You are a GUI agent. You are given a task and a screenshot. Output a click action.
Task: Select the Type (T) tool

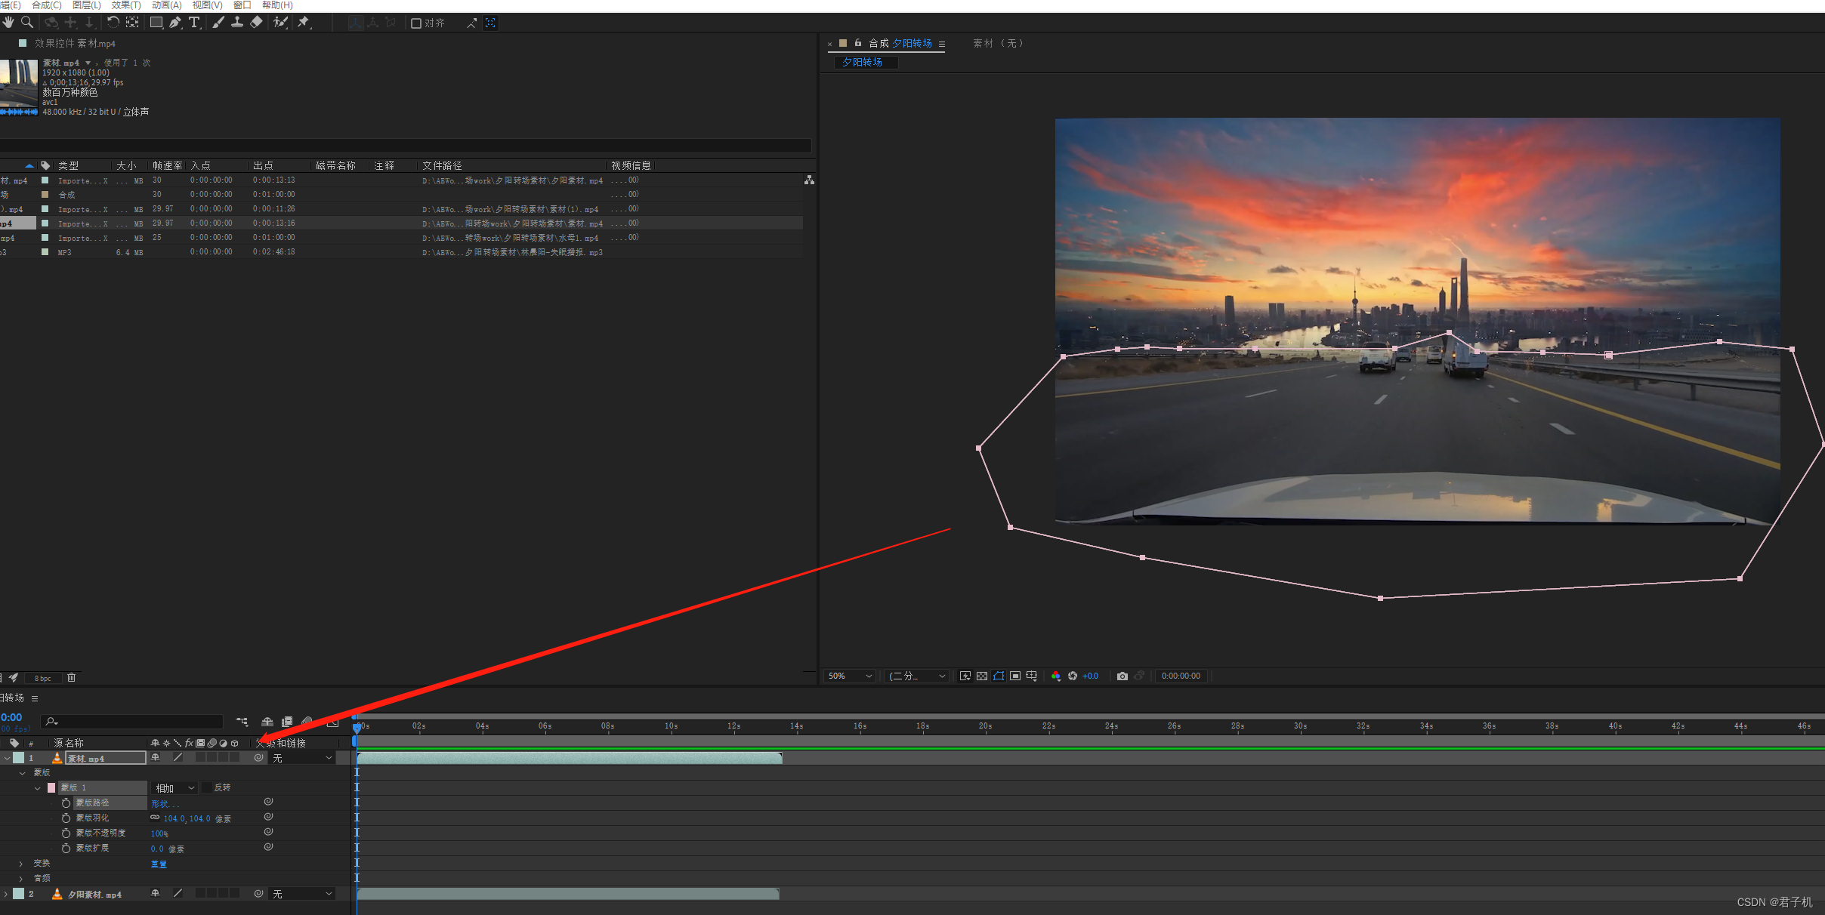point(194,23)
